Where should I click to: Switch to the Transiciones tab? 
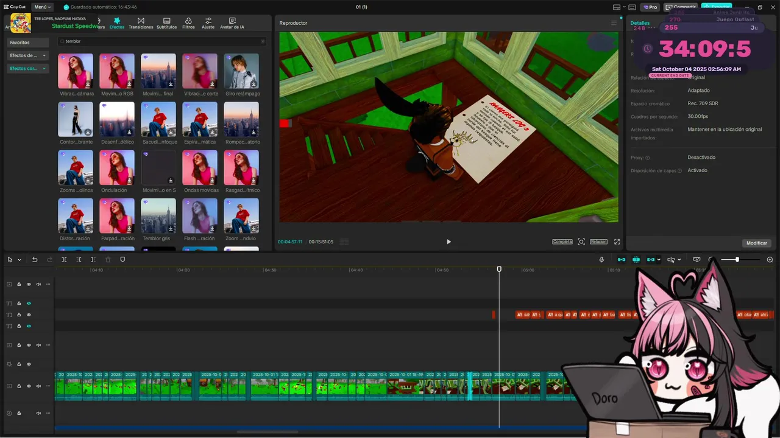coord(141,24)
